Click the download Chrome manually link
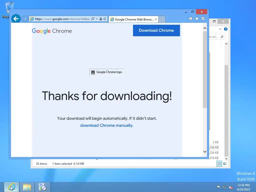The width and height of the screenshot is (256, 192). tap(107, 125)
